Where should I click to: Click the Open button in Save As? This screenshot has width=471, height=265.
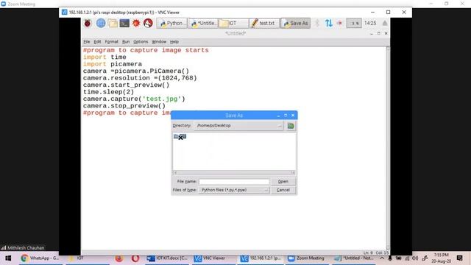(x=283, y=182)
